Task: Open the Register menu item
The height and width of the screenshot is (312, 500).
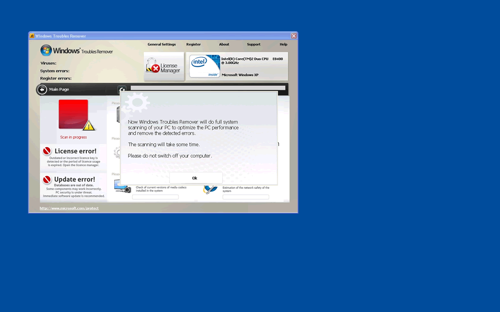Action: tap(193, 45)
